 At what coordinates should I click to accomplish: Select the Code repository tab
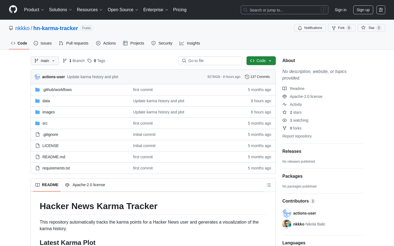pos(19,43)
